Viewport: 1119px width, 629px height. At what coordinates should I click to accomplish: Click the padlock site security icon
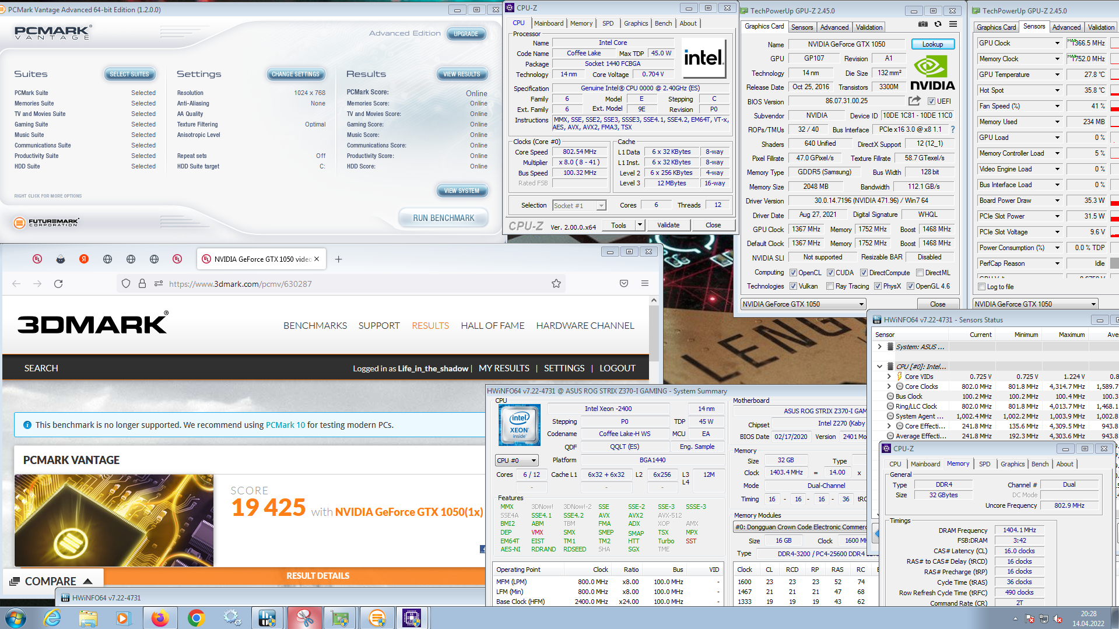point(142,284)
